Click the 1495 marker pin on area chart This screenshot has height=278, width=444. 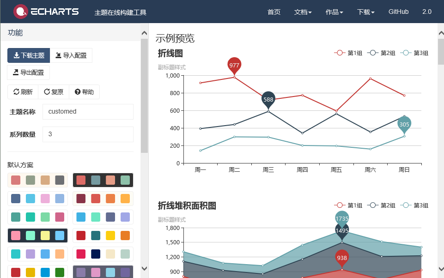coord(342,231)
